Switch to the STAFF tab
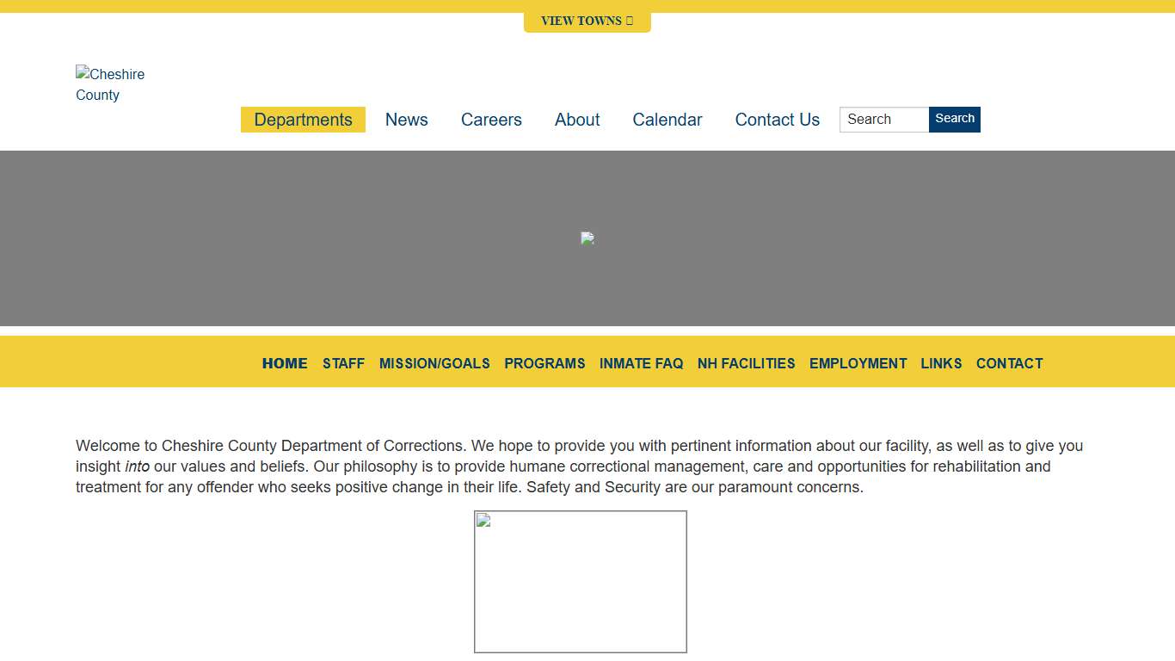1175x661 pixels. [x=343, y=363]
